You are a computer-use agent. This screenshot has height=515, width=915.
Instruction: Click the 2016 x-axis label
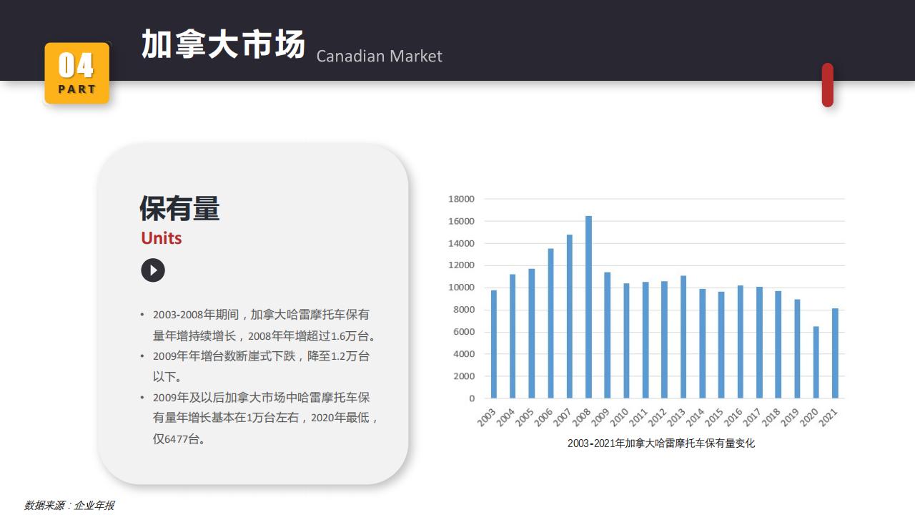pos(733,418)
